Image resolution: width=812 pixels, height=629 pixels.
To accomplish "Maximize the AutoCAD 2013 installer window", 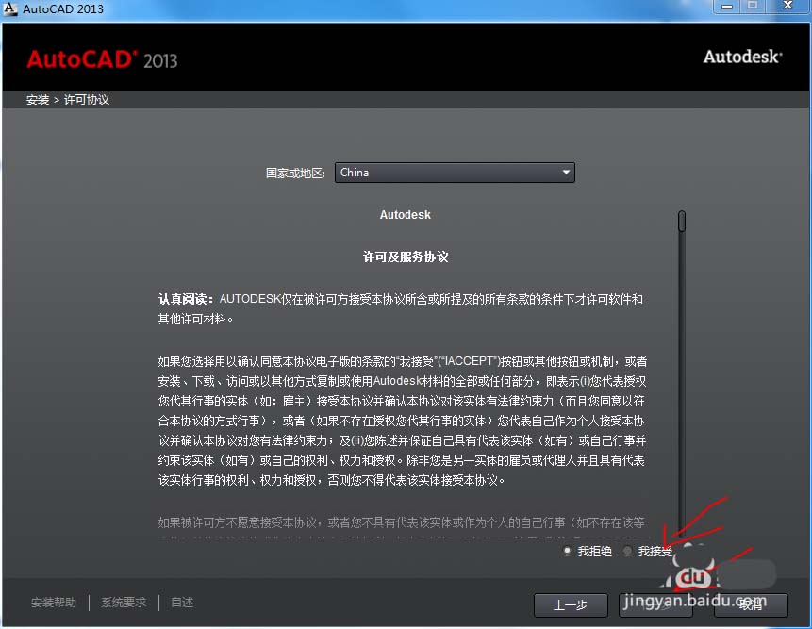I will point(753,7).
